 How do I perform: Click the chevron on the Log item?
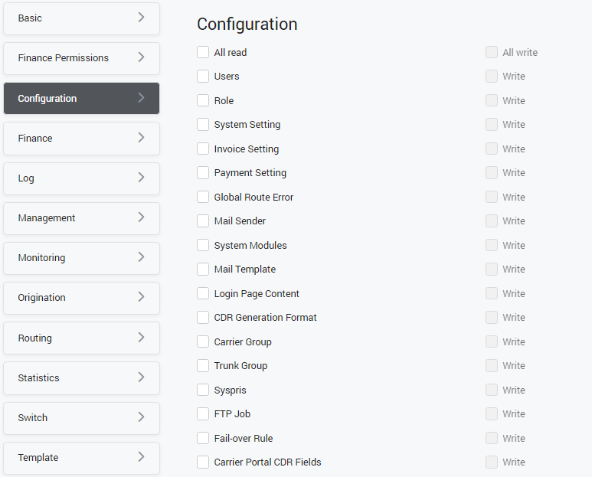141,178
